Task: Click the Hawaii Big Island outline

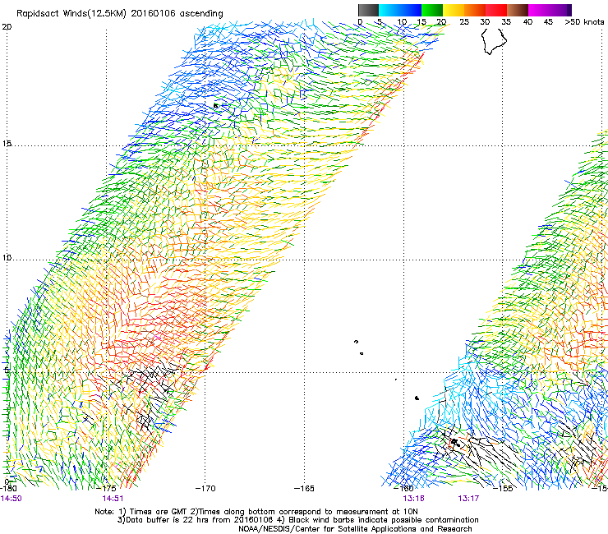Action: 494,42
